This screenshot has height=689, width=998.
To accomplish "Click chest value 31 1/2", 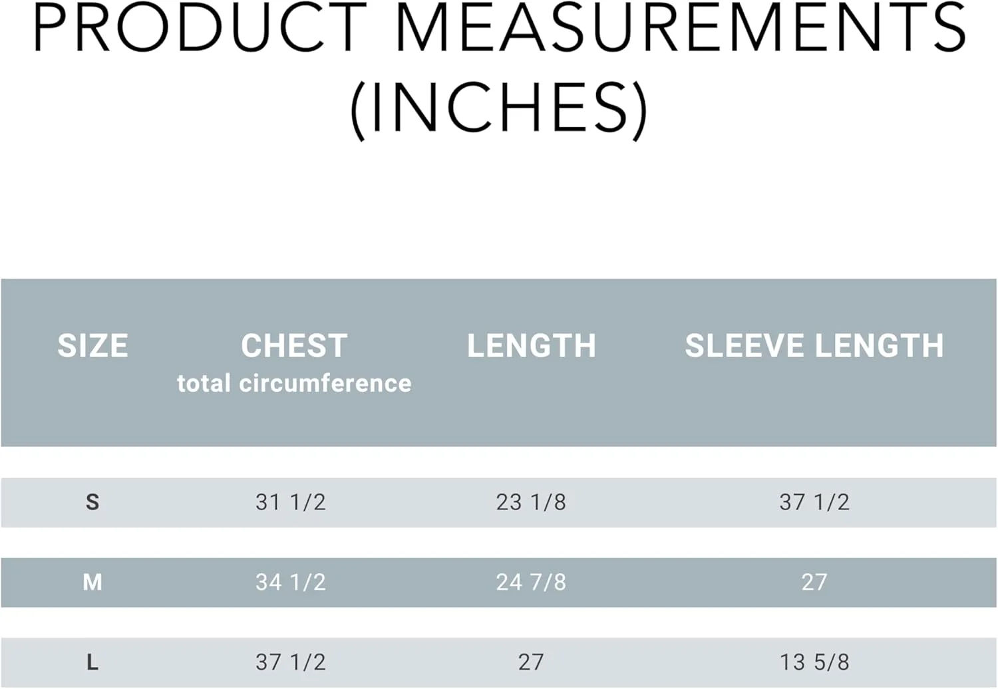I will click(291, 502).
